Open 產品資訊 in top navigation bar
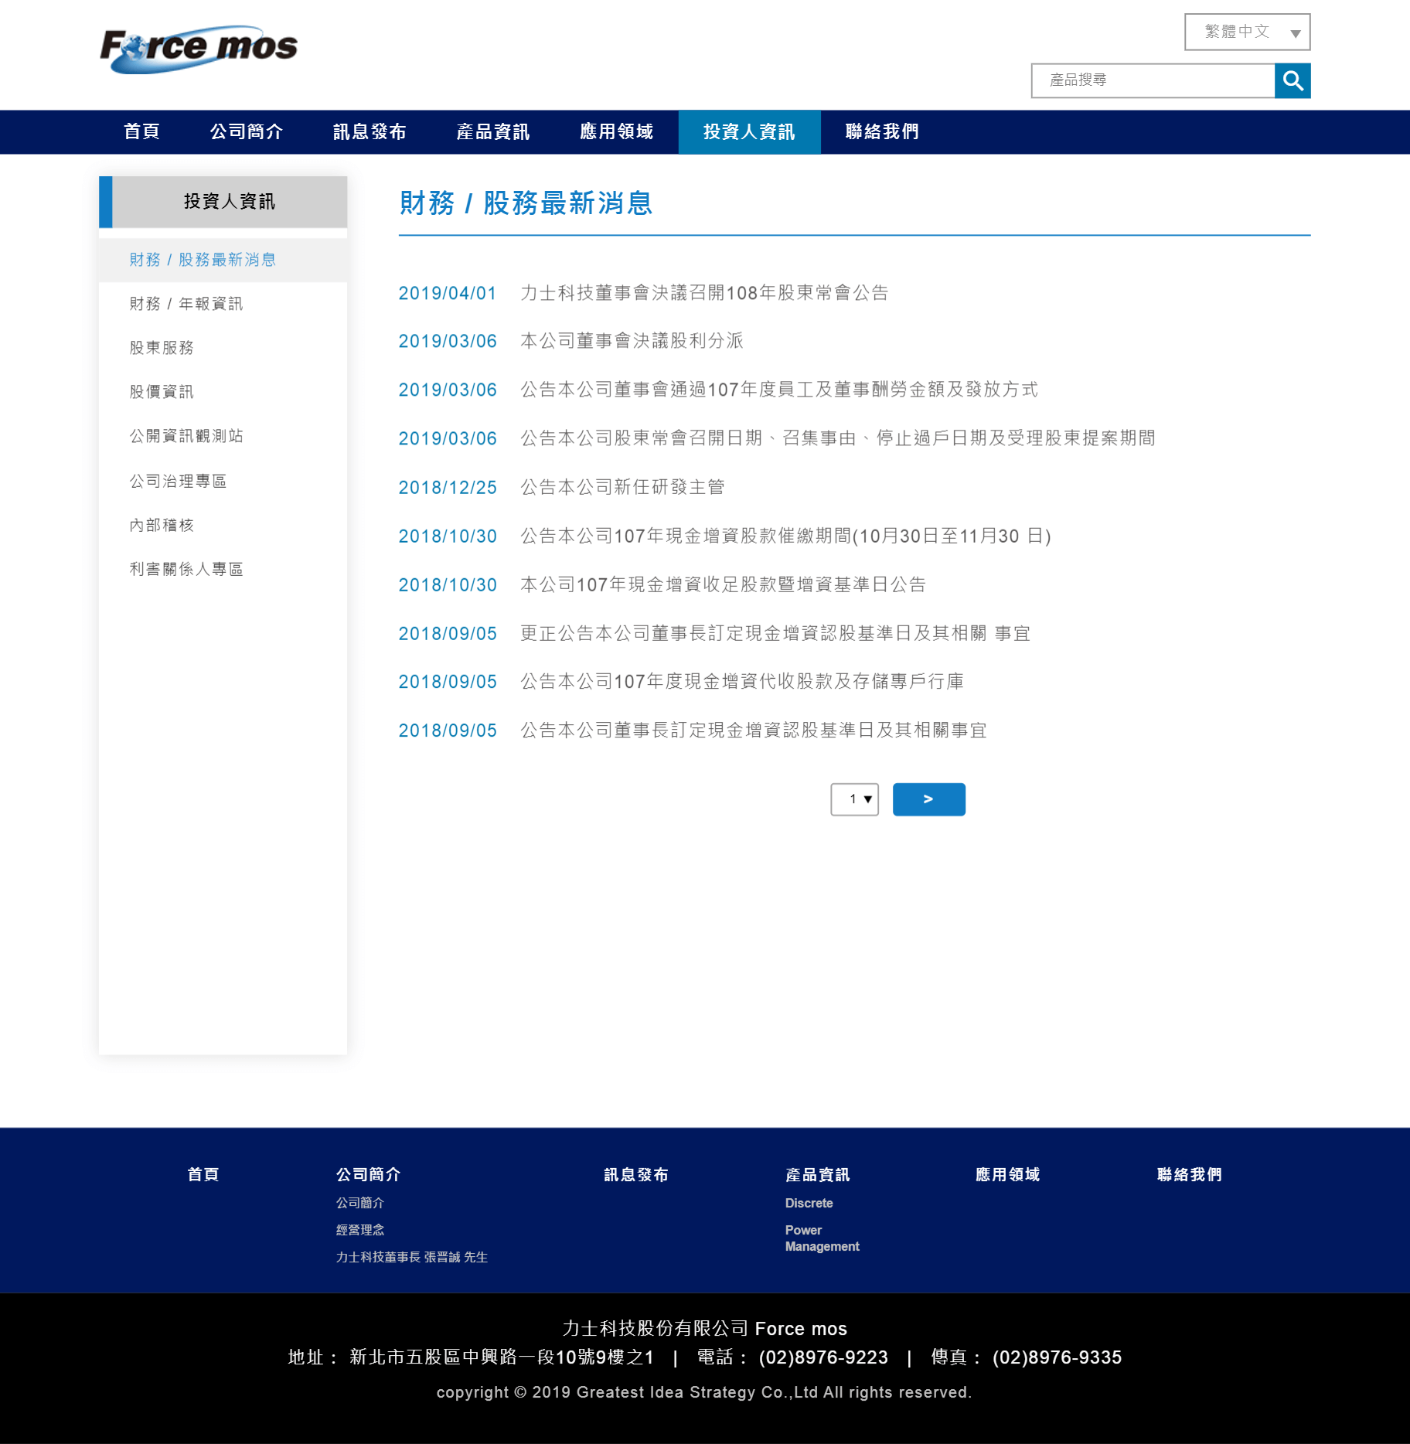Screen dimensions: 1410x1444 click(493, 132)
